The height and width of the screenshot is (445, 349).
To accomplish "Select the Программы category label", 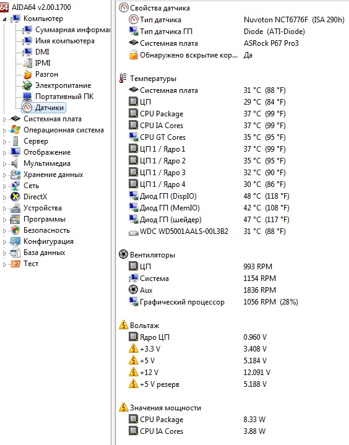I will pyautogui.click(x=45, y=219).
